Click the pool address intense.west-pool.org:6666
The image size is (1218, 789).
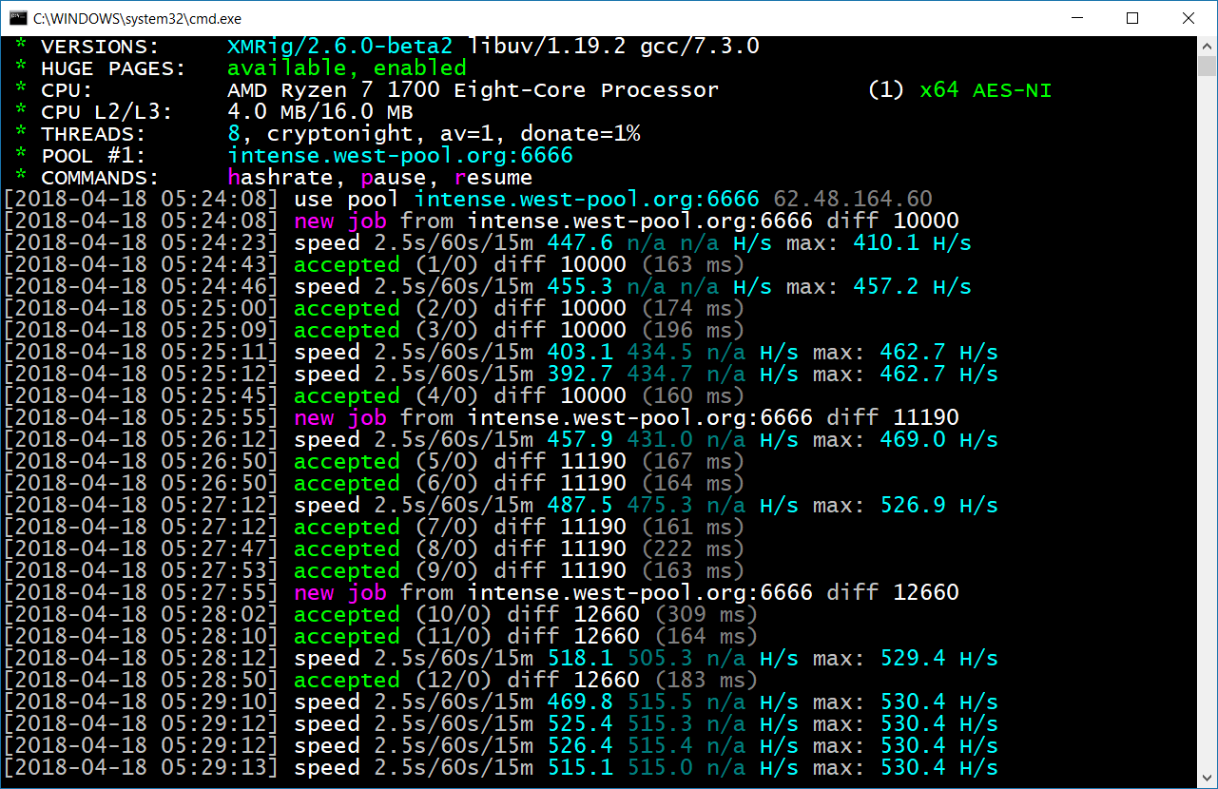(x=399, y=154)
